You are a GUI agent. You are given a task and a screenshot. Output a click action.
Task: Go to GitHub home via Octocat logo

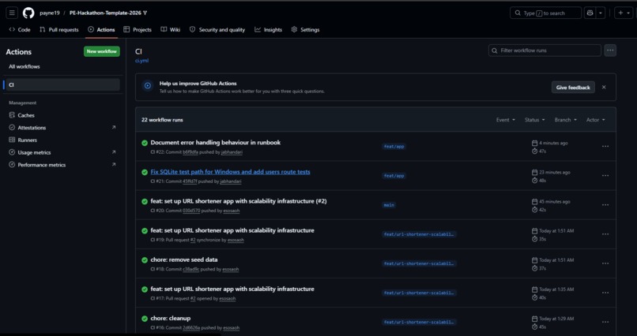pos(28,13)
